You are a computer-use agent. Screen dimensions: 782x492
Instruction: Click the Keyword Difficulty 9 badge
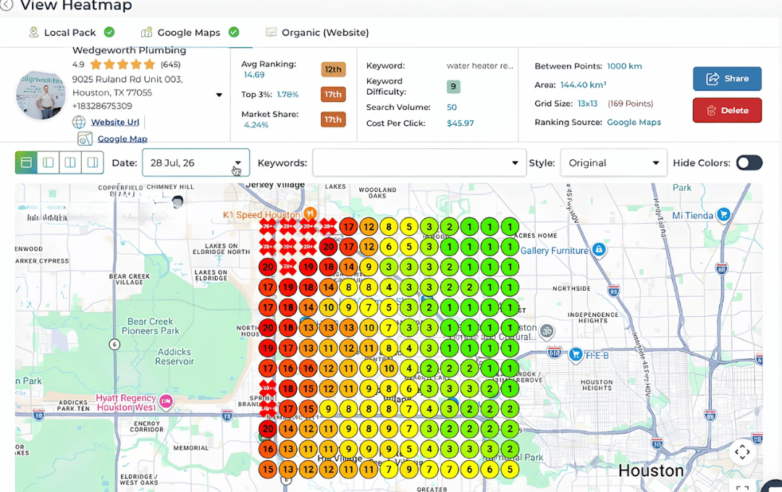click(453, 86)
